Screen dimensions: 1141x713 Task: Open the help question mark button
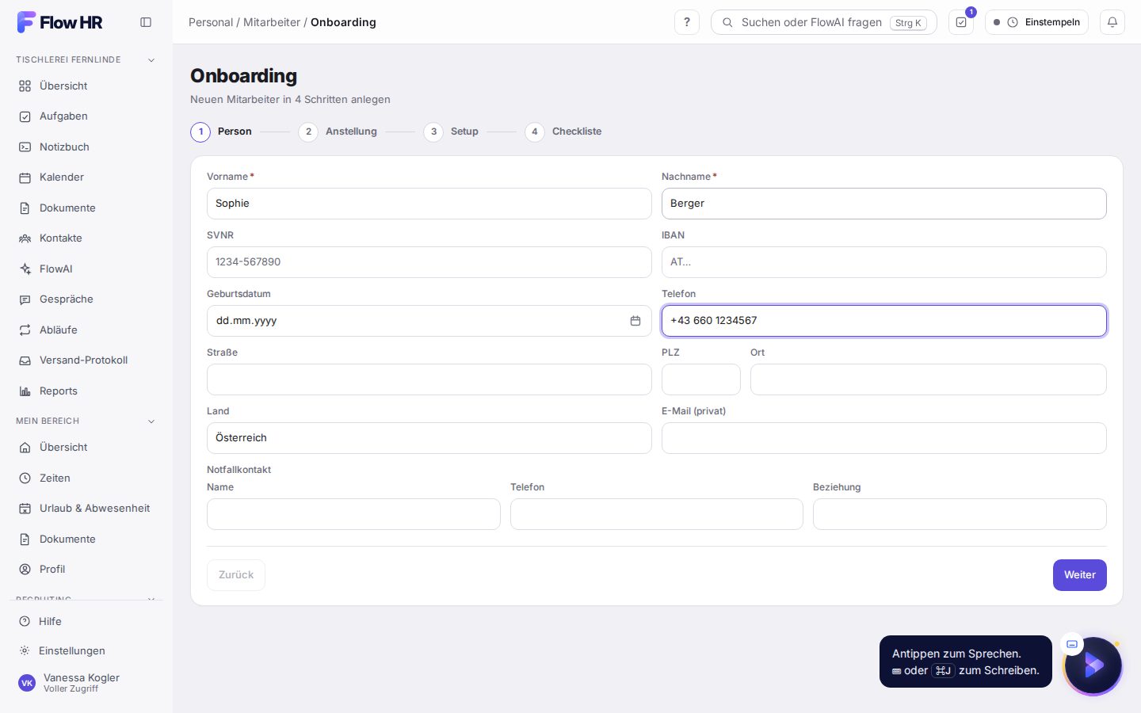click(x=687, y=22)
